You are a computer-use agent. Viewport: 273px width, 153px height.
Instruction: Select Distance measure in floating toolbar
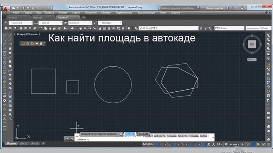[23, 43]
